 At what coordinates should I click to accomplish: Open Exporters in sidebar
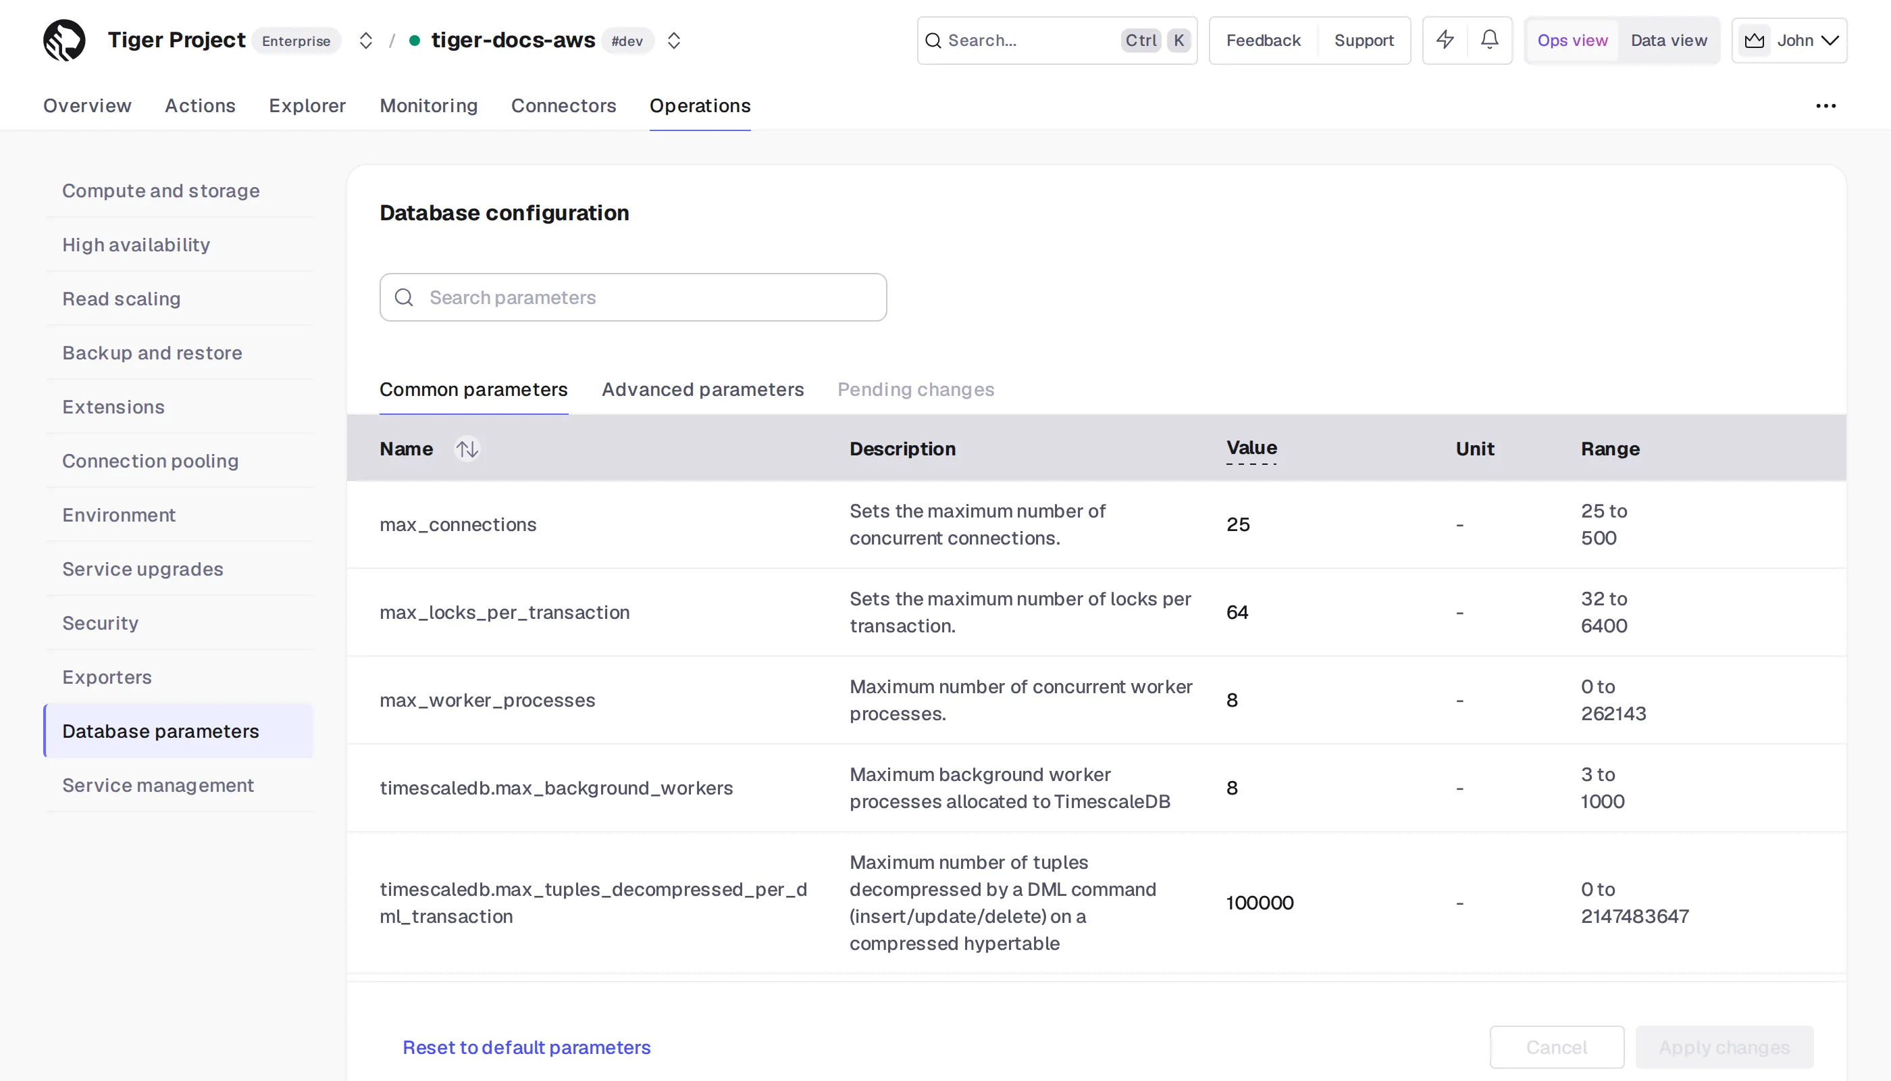click(179, 678)
